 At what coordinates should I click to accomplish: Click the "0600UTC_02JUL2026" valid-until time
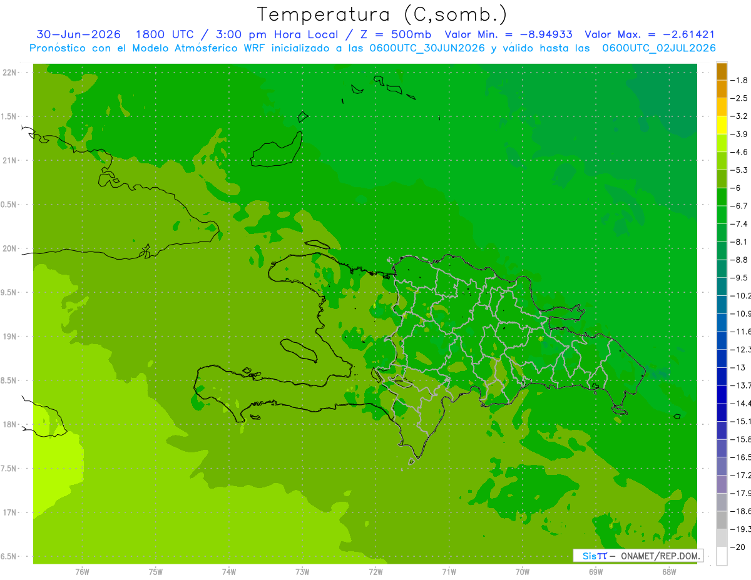coord(659,48)
